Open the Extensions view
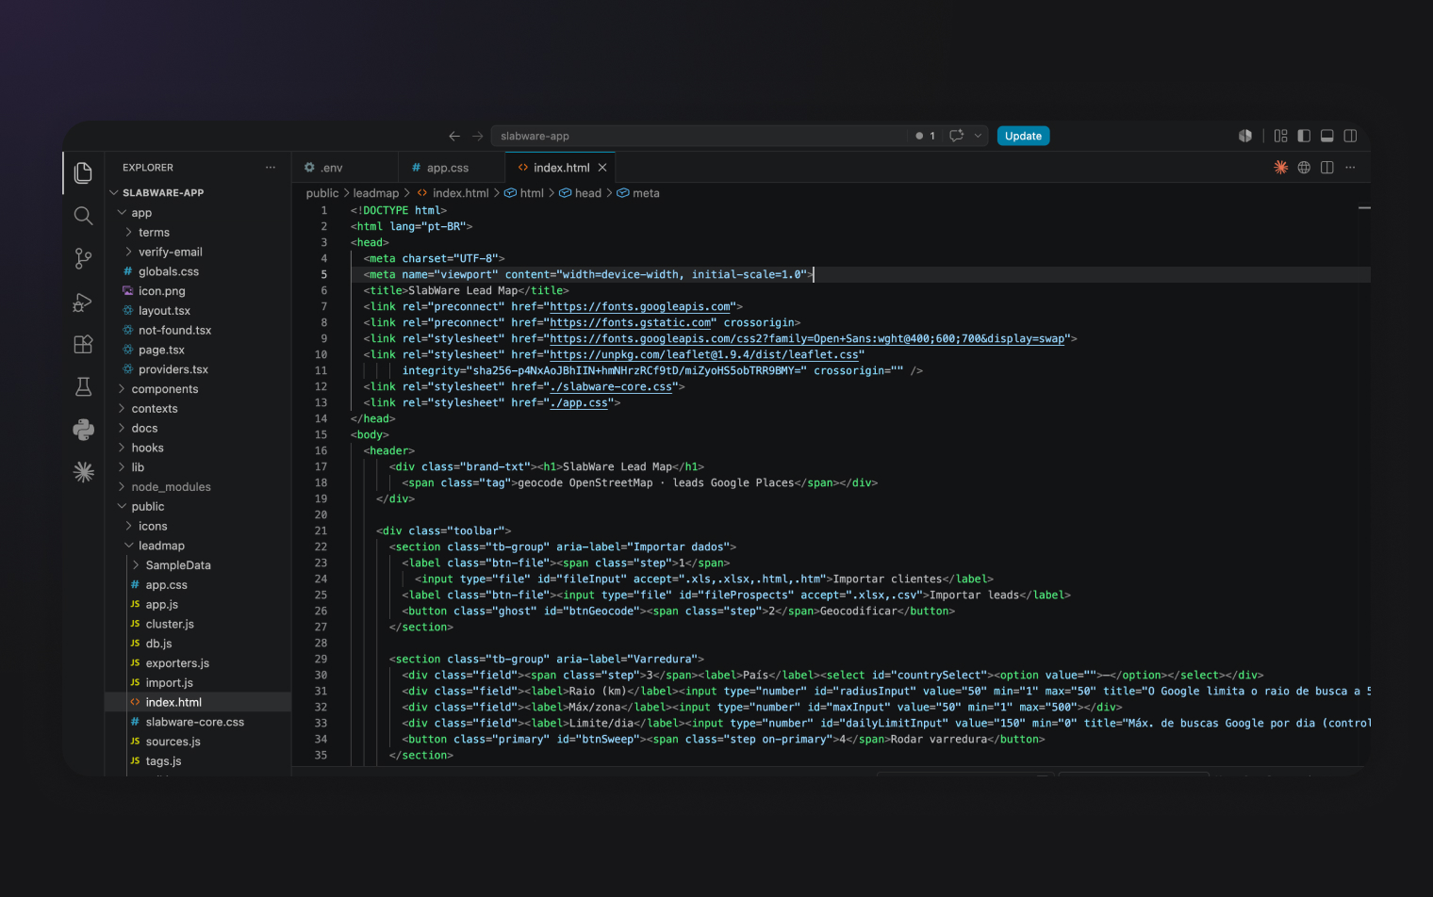1433x897 pixels. (x=83, y=344)
